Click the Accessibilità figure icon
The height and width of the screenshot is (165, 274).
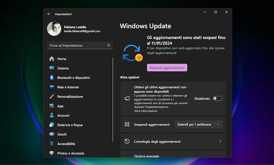52,144
